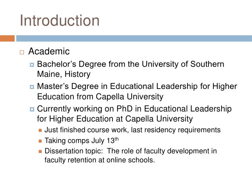The image size is (252, 189).
Task: Click the Dissertation topic line
Action: click(130, 151)
